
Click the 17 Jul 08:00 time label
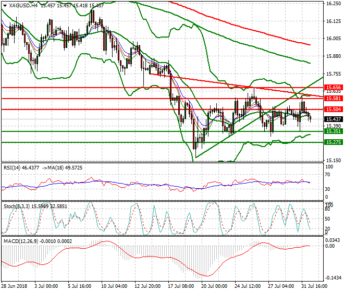[181, 286]
